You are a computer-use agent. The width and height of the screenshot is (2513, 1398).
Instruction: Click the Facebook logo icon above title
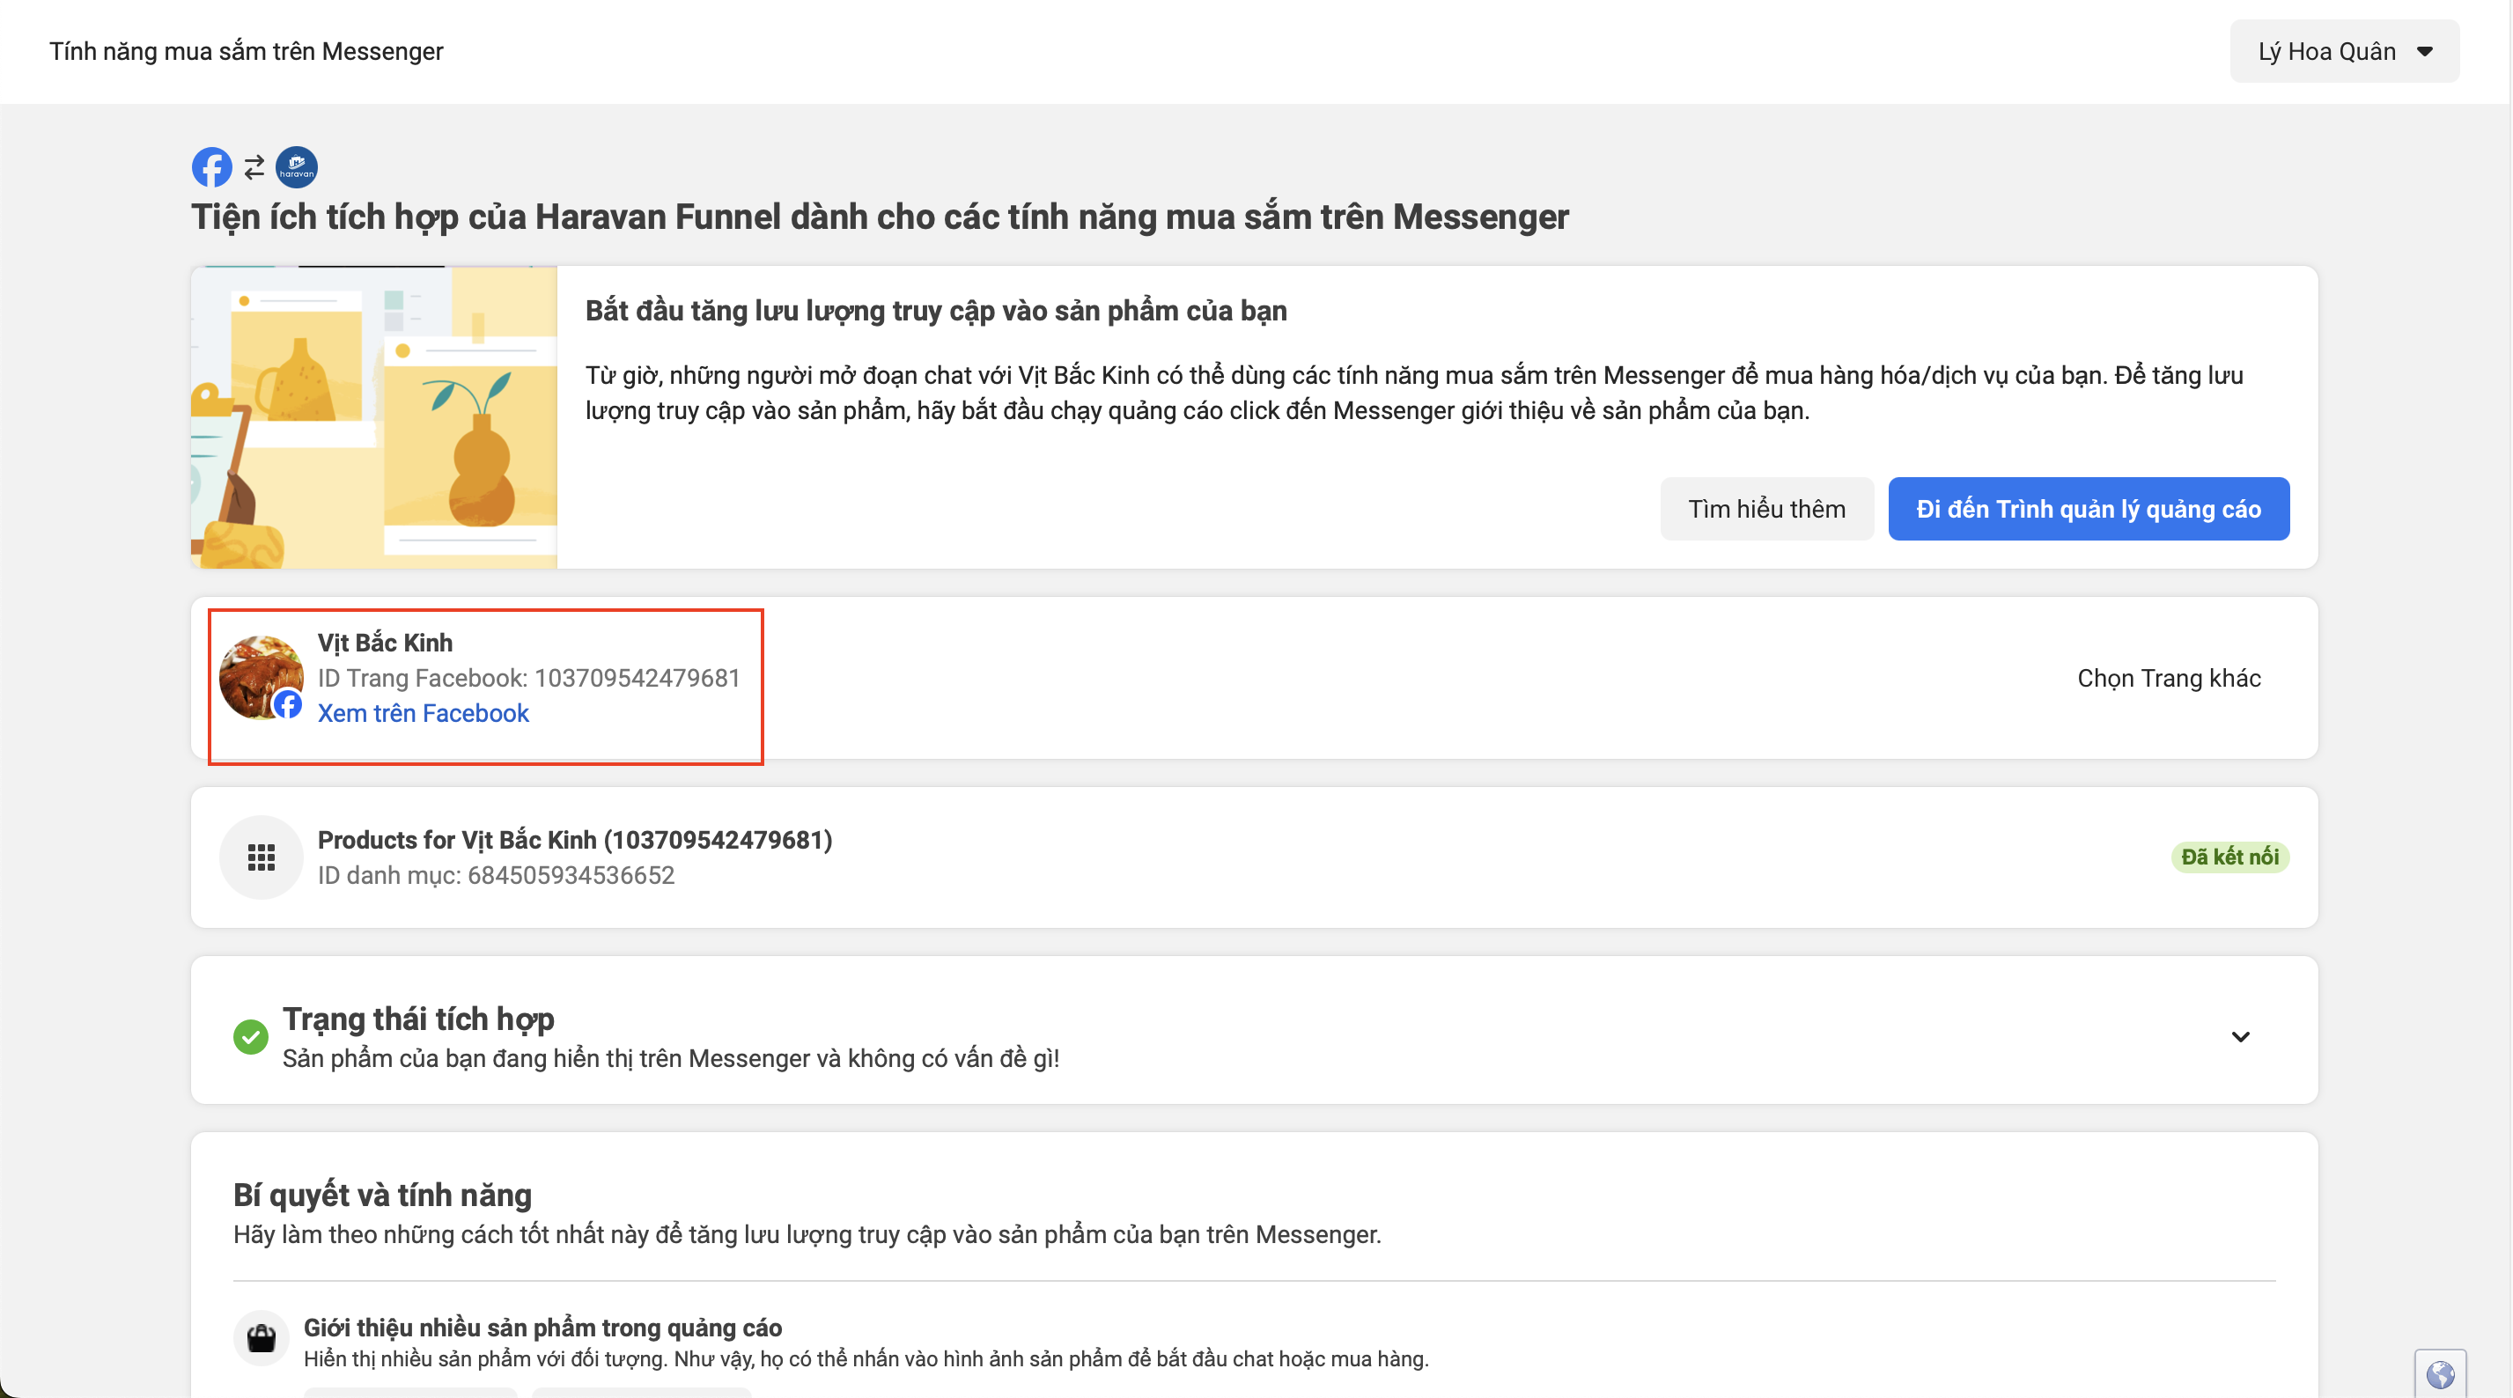211,166
